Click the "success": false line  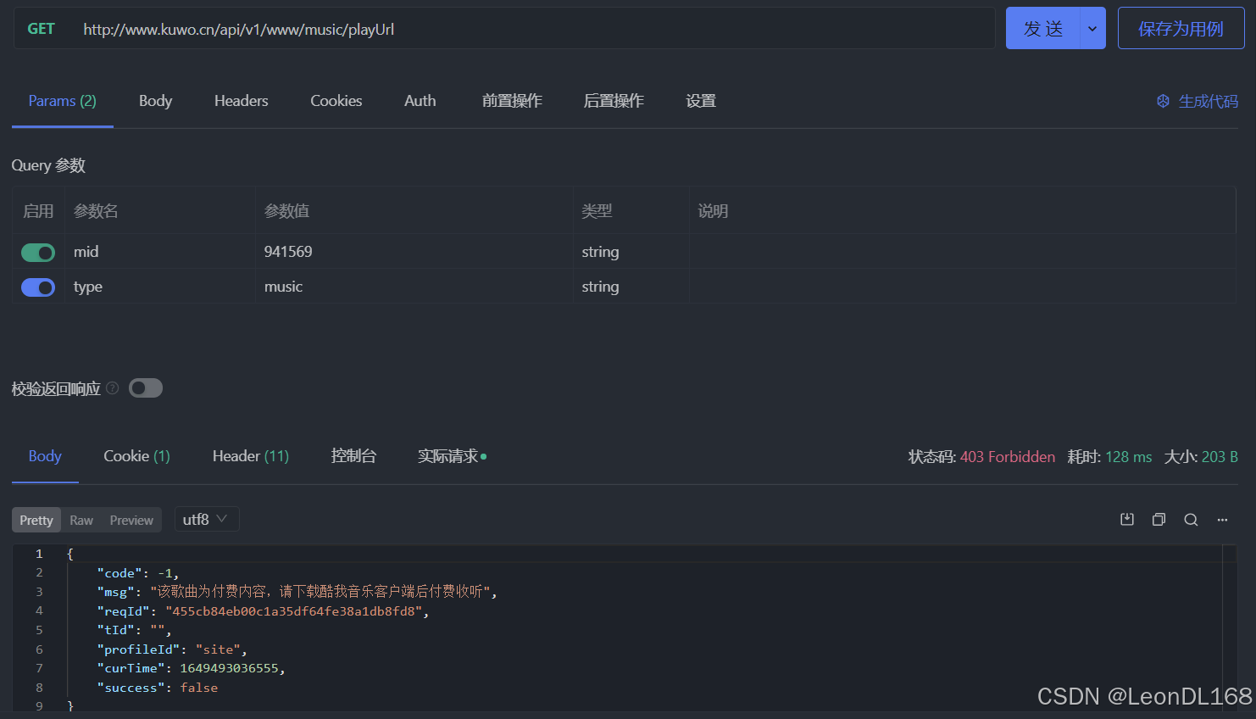[x=158, y=688]
